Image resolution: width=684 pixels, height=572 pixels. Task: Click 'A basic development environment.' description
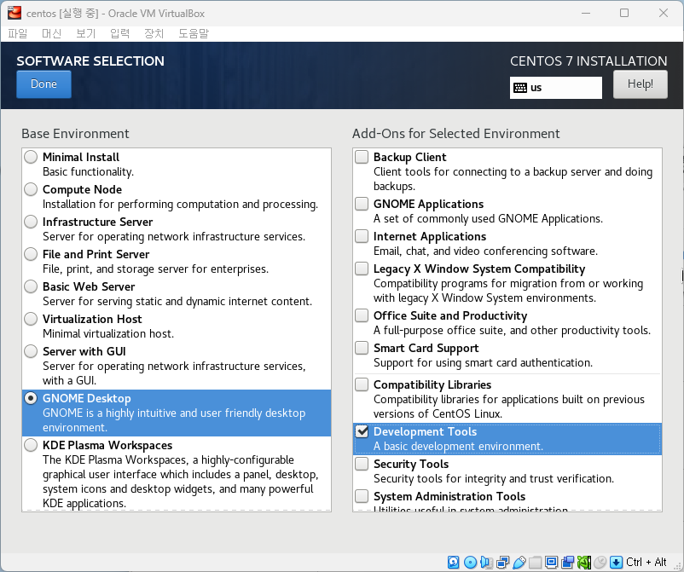pos(459,446)
